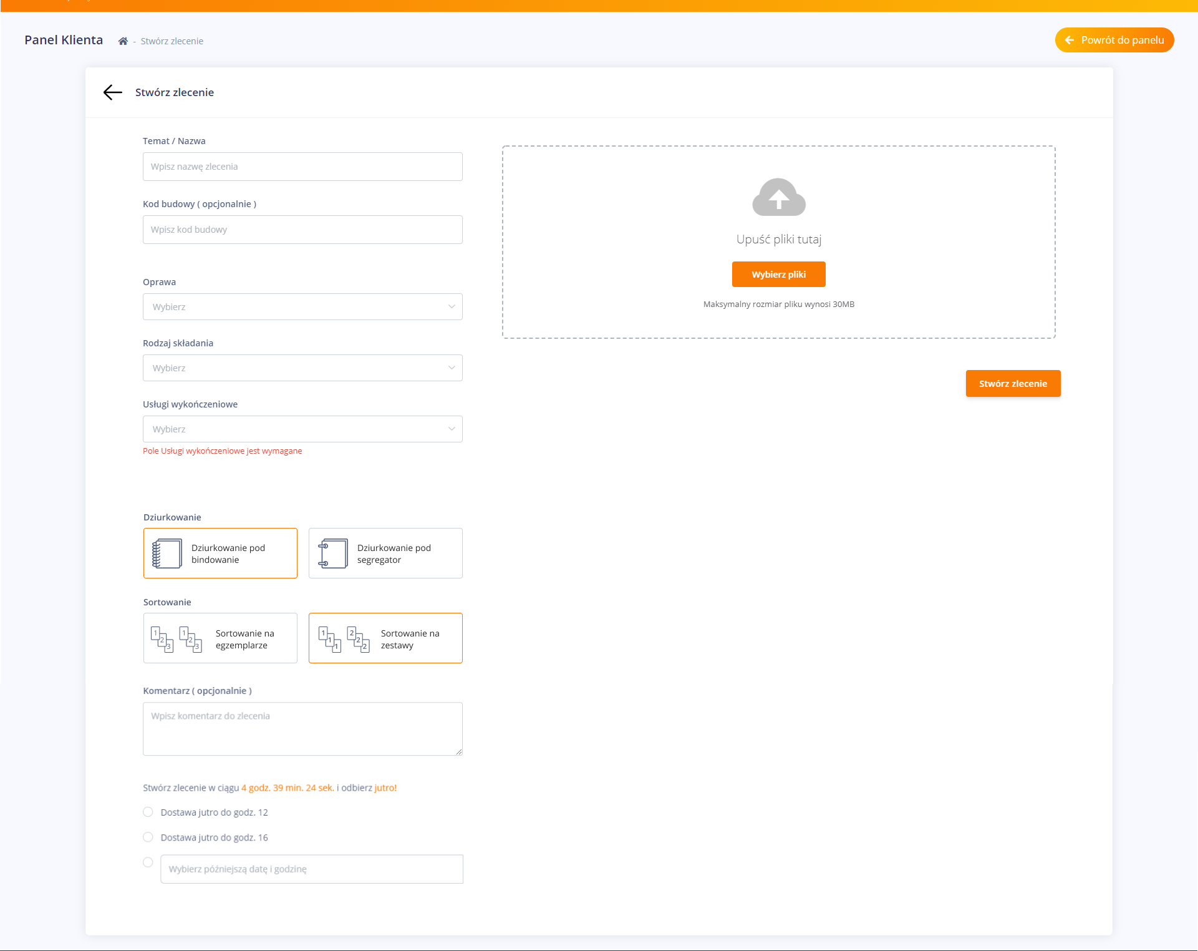This screenshot has width=1198, height=951.
Task: Click the sort by sets pages icon
Action: coord(344,639)
